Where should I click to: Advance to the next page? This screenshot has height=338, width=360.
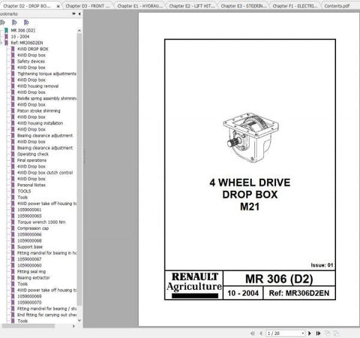(x=310, y=333)
